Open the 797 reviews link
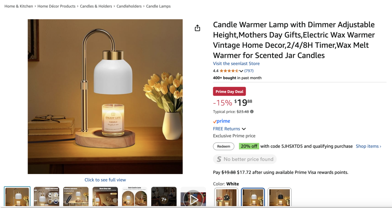392x208 pixels. coord(249,71)
